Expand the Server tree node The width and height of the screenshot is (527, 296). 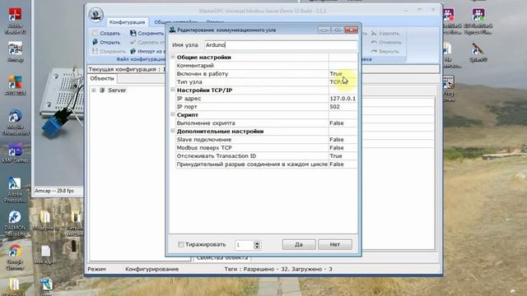[94, 90]
